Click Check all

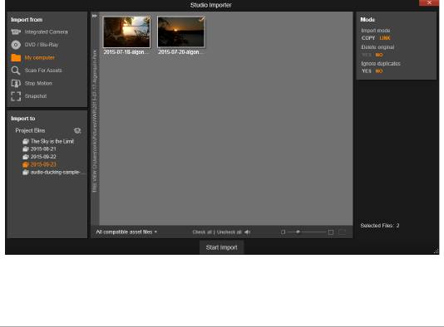pos(202,232)
